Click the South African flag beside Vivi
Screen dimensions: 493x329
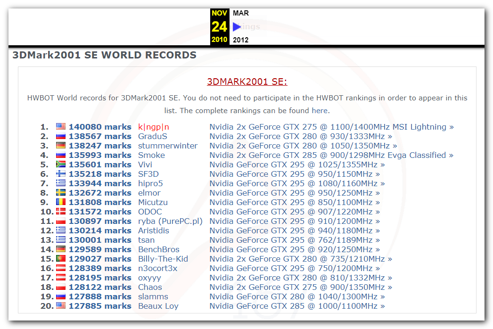click(61, 164)
